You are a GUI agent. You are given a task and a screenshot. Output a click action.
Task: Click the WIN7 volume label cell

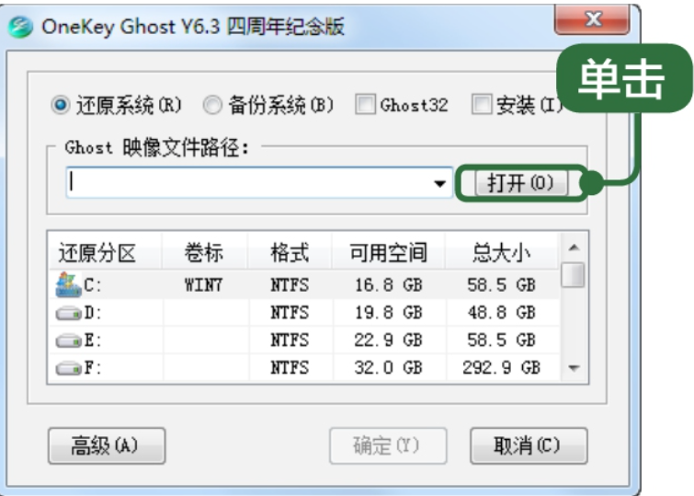(x=203, y=285)
